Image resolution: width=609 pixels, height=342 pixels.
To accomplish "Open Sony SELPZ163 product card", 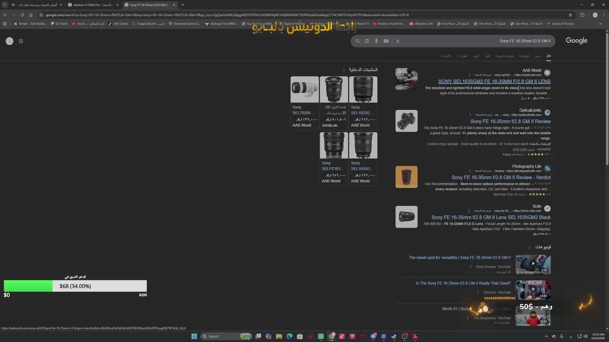I will 334,158.
